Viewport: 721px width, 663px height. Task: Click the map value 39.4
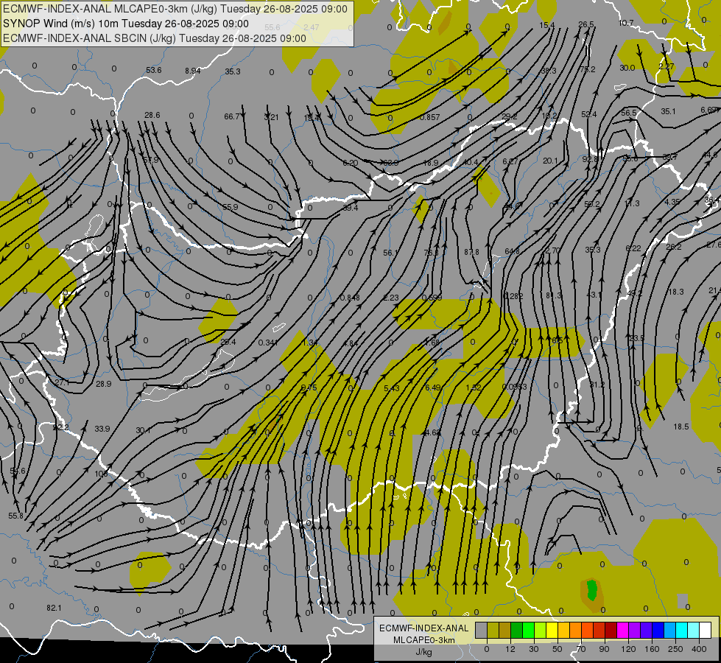[x=351, y=208]
